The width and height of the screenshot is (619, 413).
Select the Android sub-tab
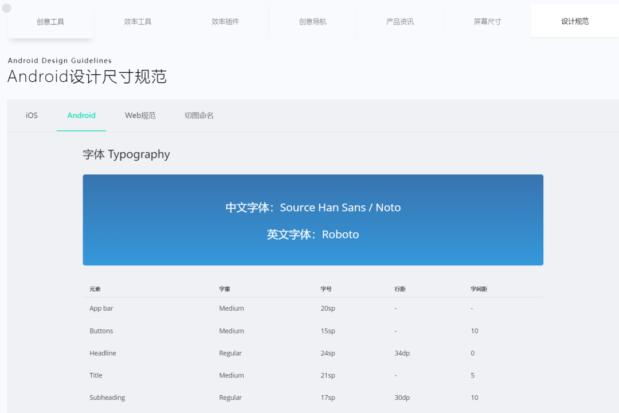(81, 116)
